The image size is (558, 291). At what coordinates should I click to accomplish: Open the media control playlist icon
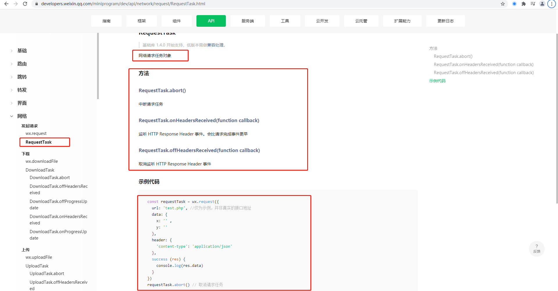click(x=533, y=4)
